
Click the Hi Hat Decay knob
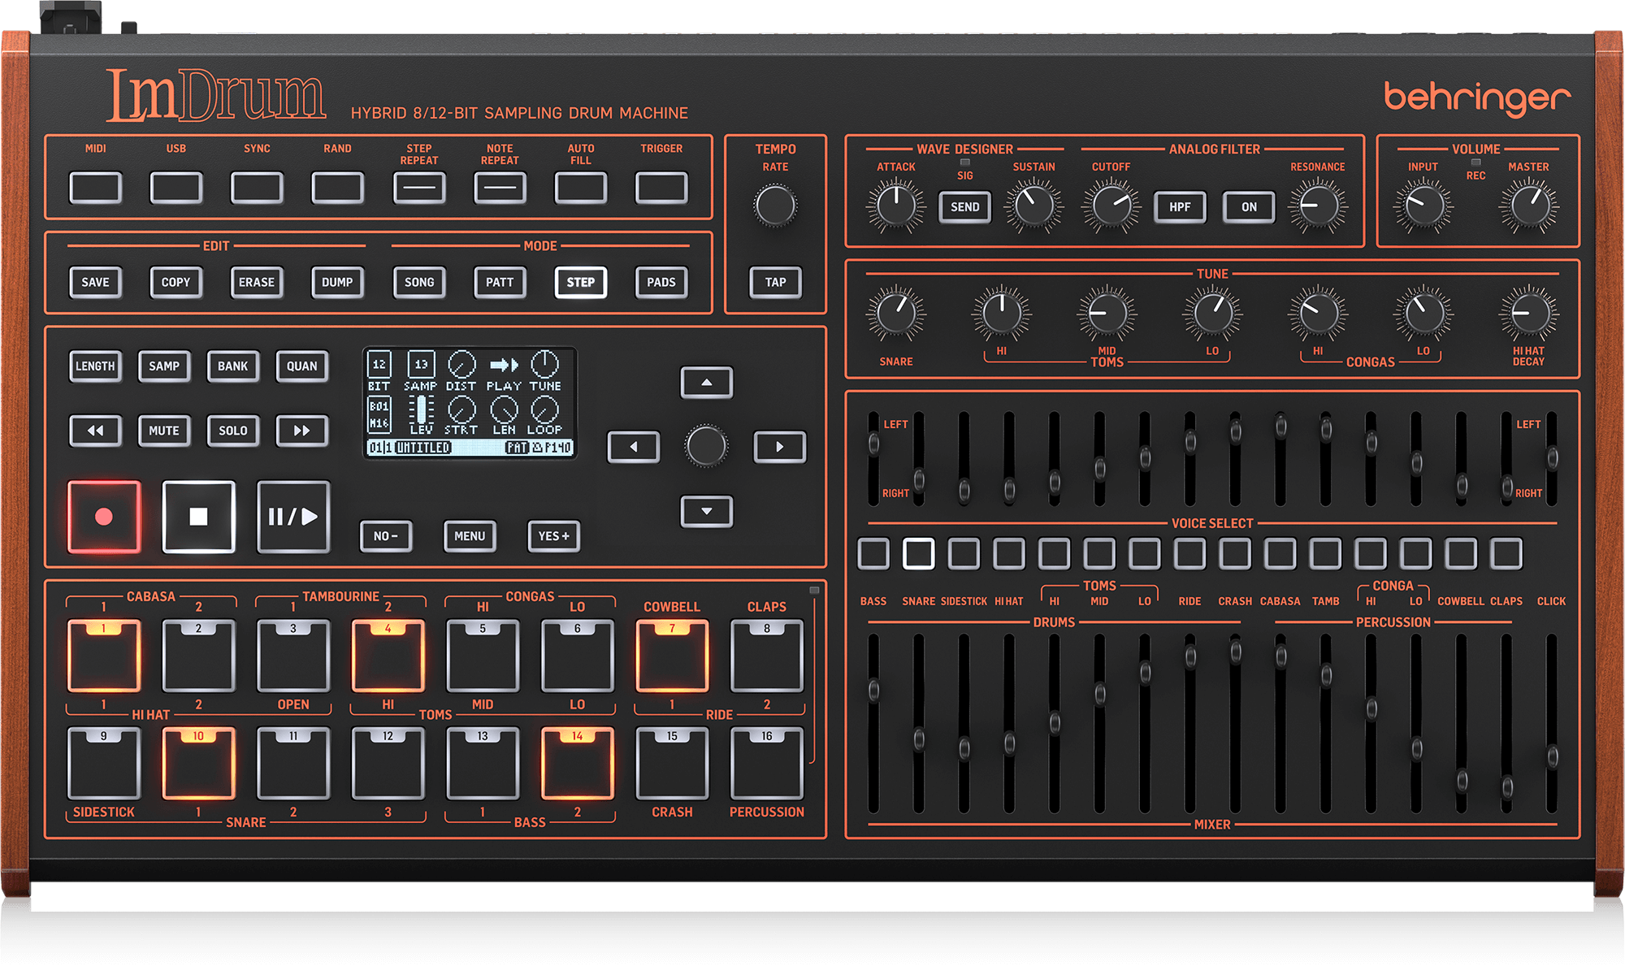point(1528,313)
